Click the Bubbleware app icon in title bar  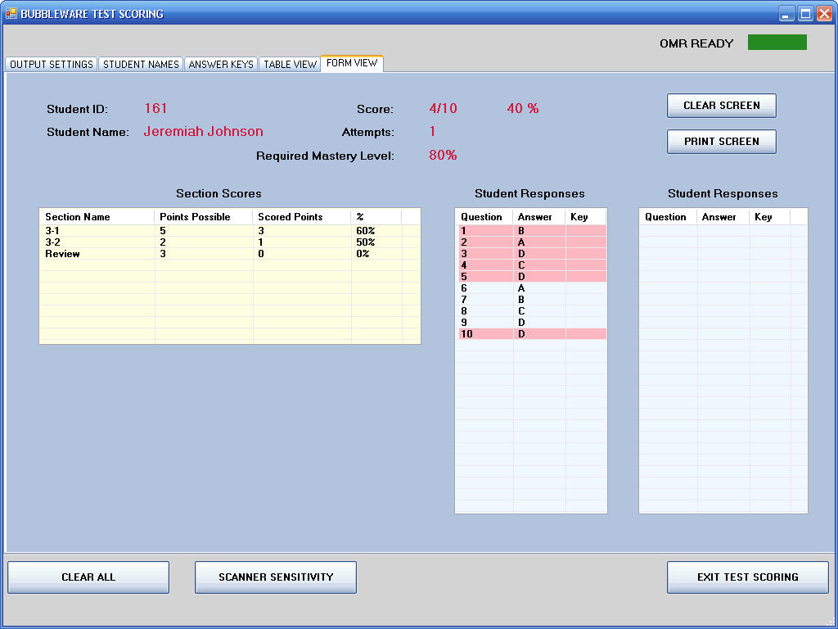11,13
